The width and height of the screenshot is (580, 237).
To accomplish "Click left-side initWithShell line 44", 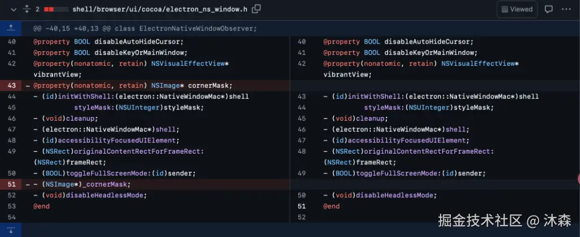I will 141,96.
